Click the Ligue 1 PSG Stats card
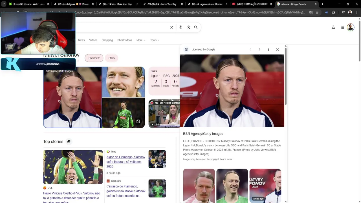Viewport: 361px width, 203px height. [164, 81]
